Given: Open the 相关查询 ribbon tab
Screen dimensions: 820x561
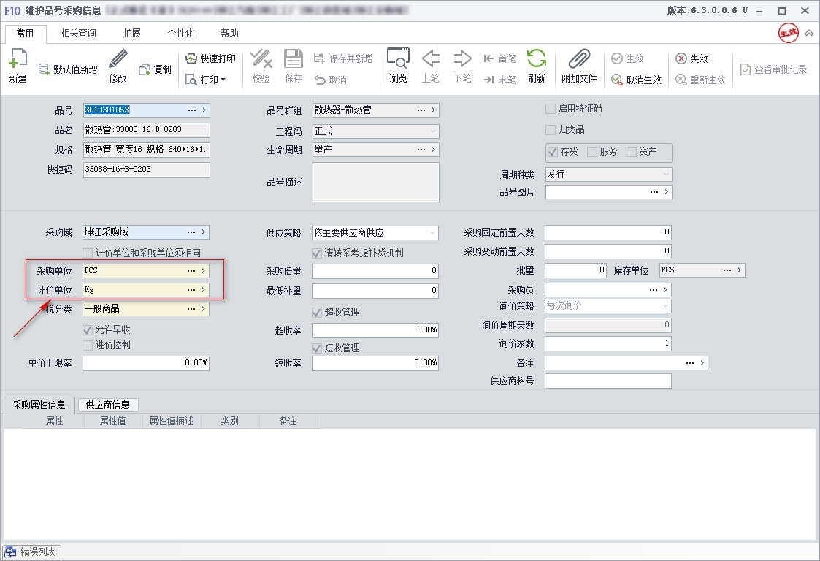Looking at the screenshot, I should [x=78, y=33].
